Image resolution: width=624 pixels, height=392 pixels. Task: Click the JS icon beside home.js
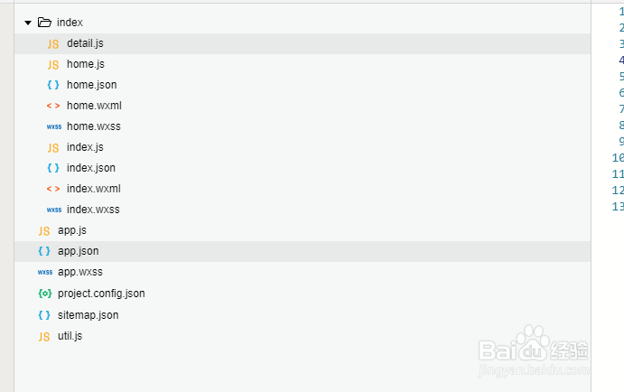[x=53, y=64]
